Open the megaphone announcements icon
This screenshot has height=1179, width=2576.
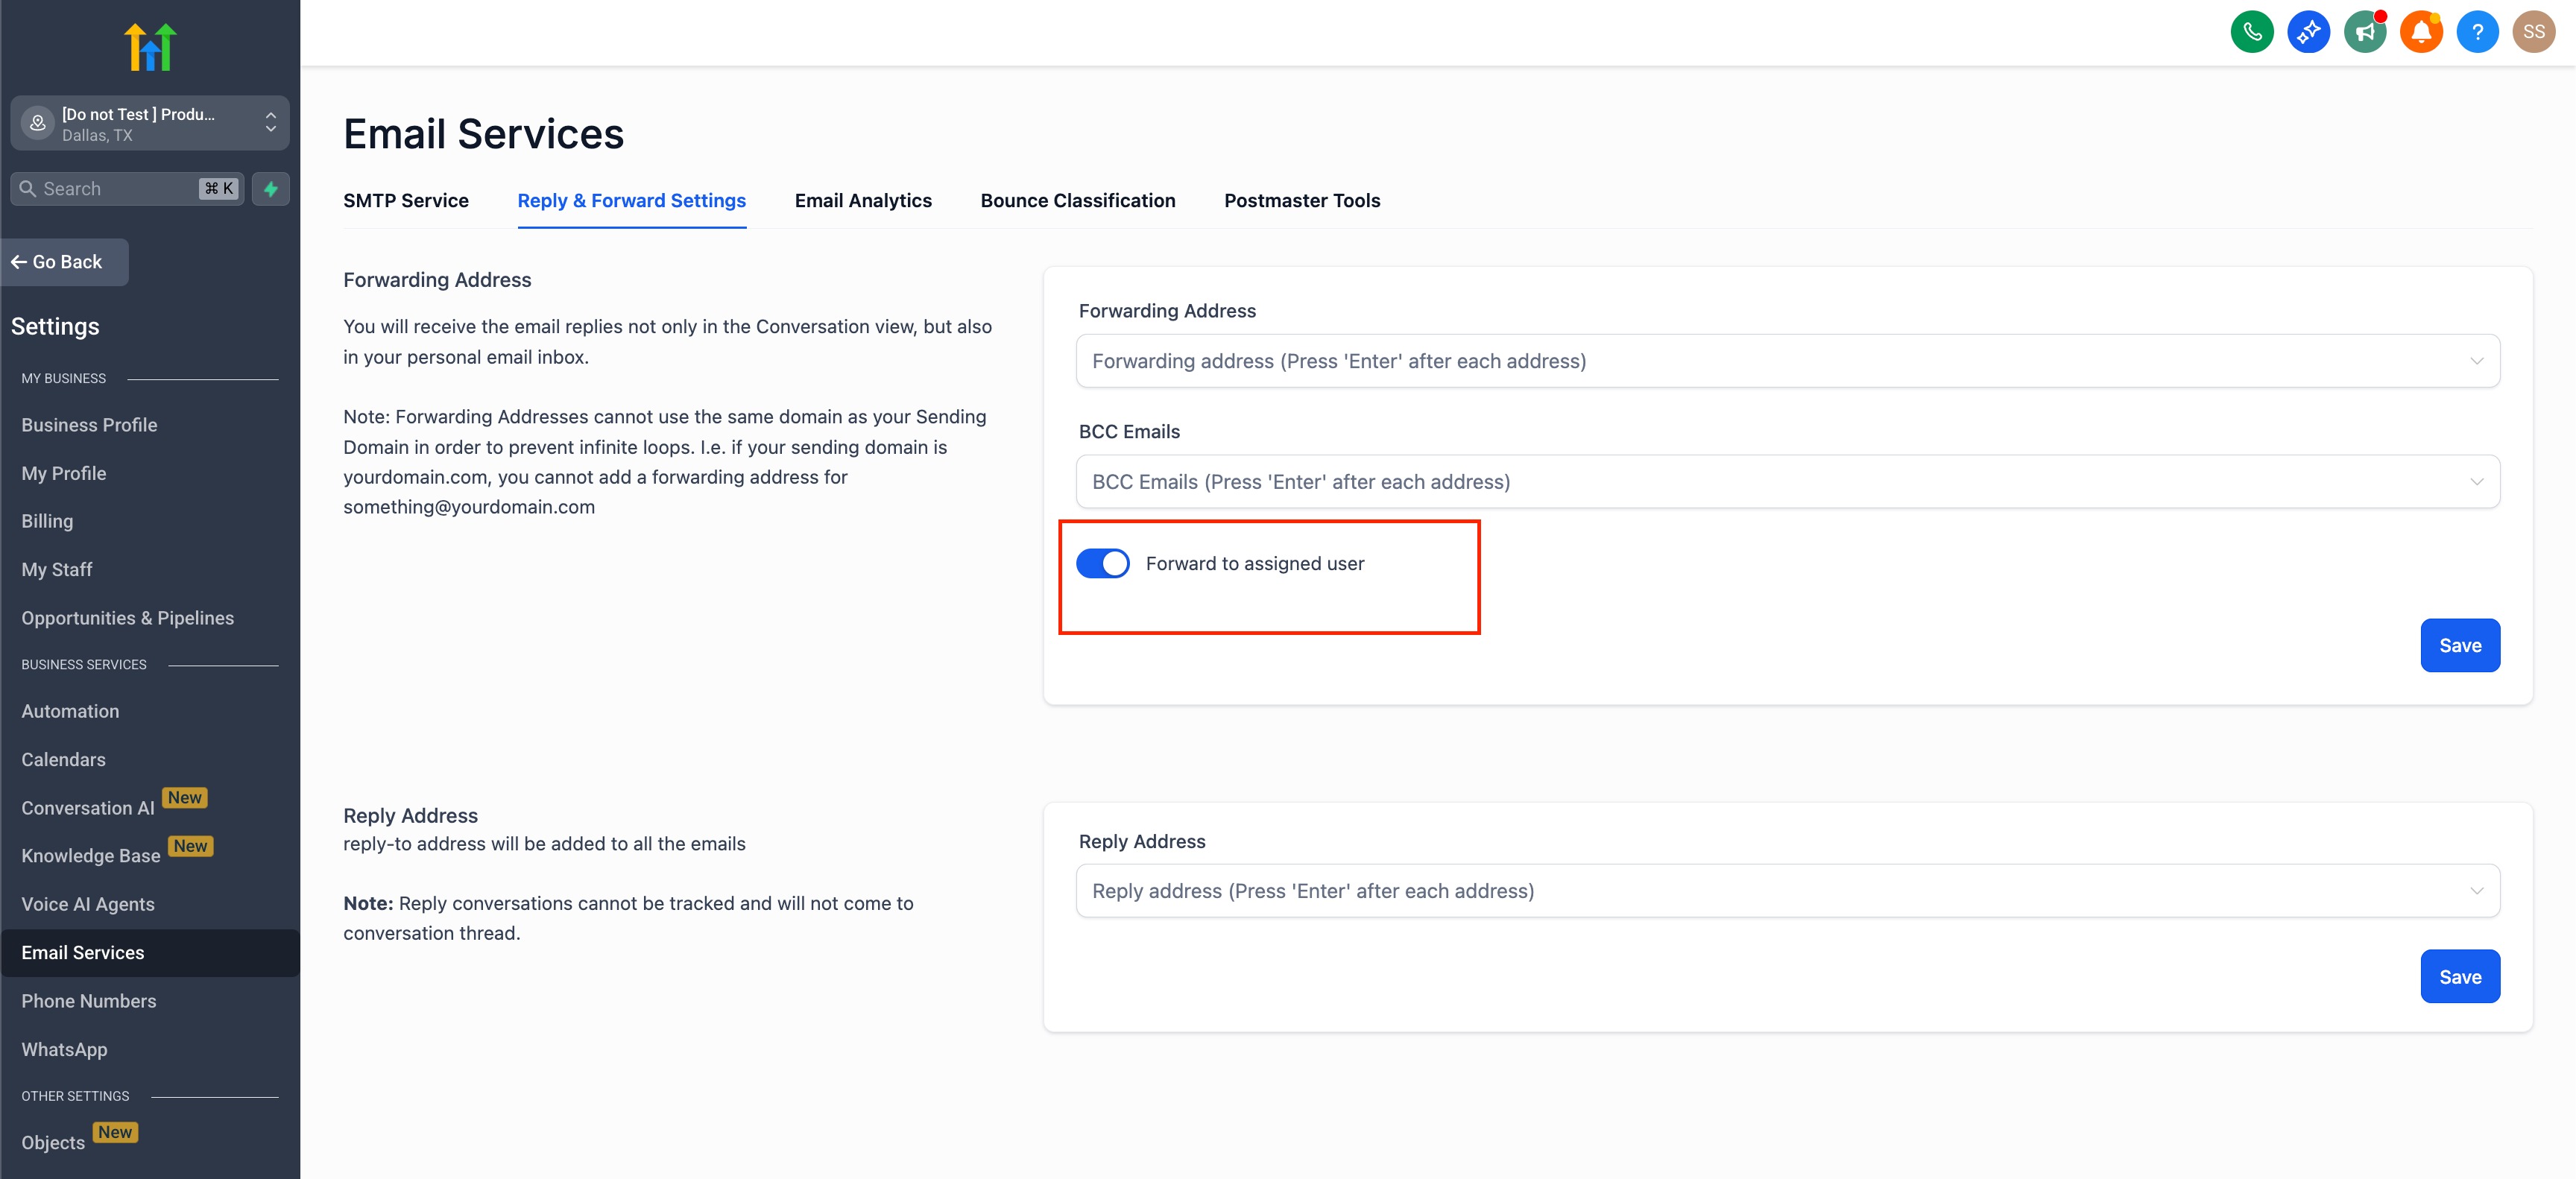2364,32
